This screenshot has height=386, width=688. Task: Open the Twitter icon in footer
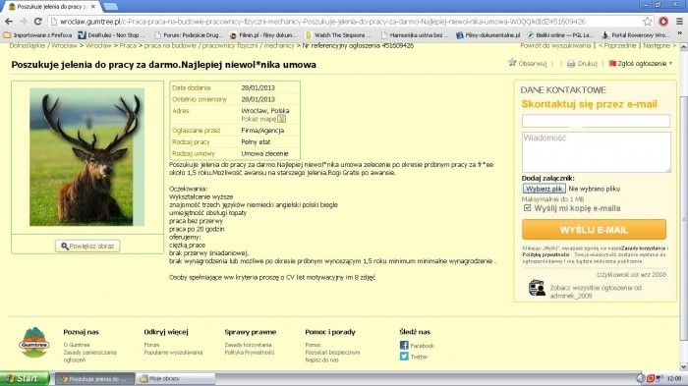tap(404, 357)
